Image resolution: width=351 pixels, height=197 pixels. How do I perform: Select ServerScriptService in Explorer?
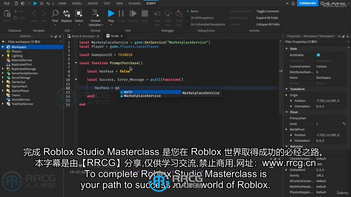coord(25,73)
